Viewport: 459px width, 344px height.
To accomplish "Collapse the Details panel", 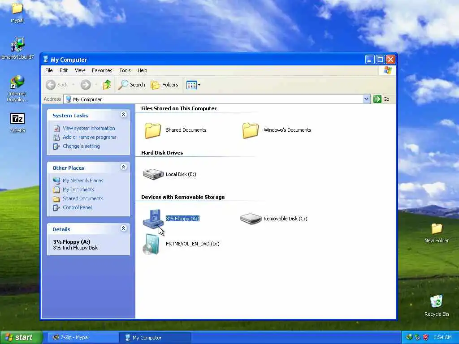I will tap(124, 228).
